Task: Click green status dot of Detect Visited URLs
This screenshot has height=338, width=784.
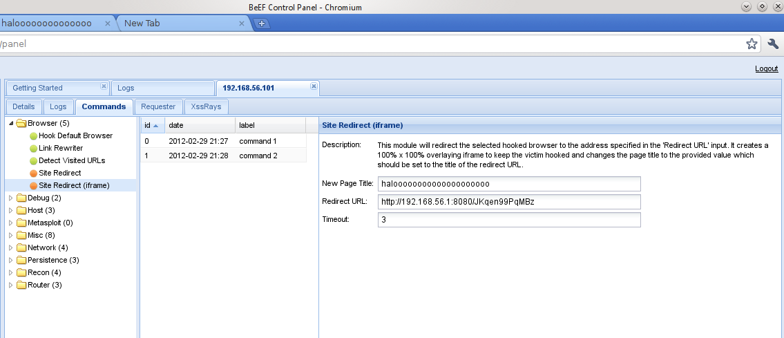Action: click(33, 161)
